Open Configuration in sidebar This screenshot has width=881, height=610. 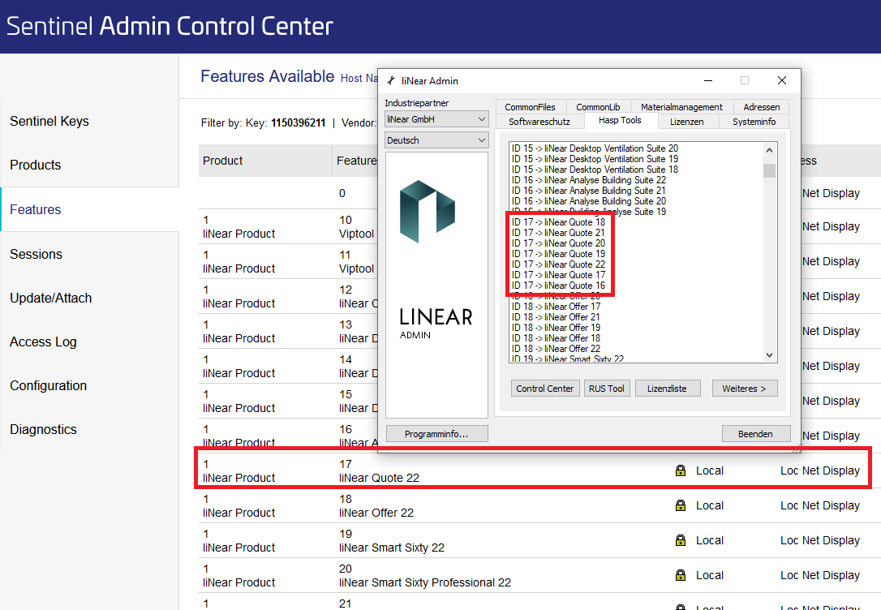49,386
